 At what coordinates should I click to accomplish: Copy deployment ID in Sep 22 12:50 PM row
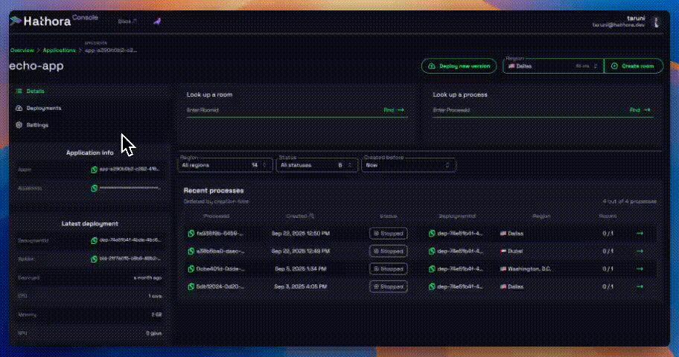point(432,234)
